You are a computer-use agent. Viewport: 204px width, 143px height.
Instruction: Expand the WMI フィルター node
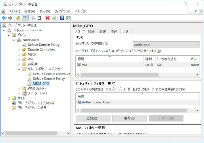click(19, 89)
